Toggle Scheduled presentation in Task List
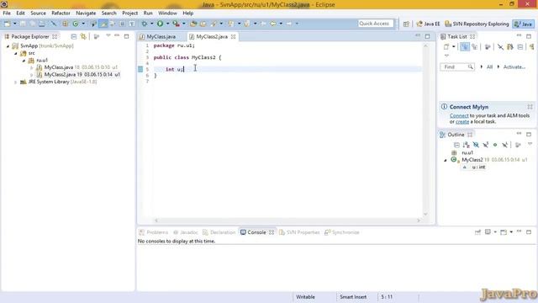 (x=474, y=47)
